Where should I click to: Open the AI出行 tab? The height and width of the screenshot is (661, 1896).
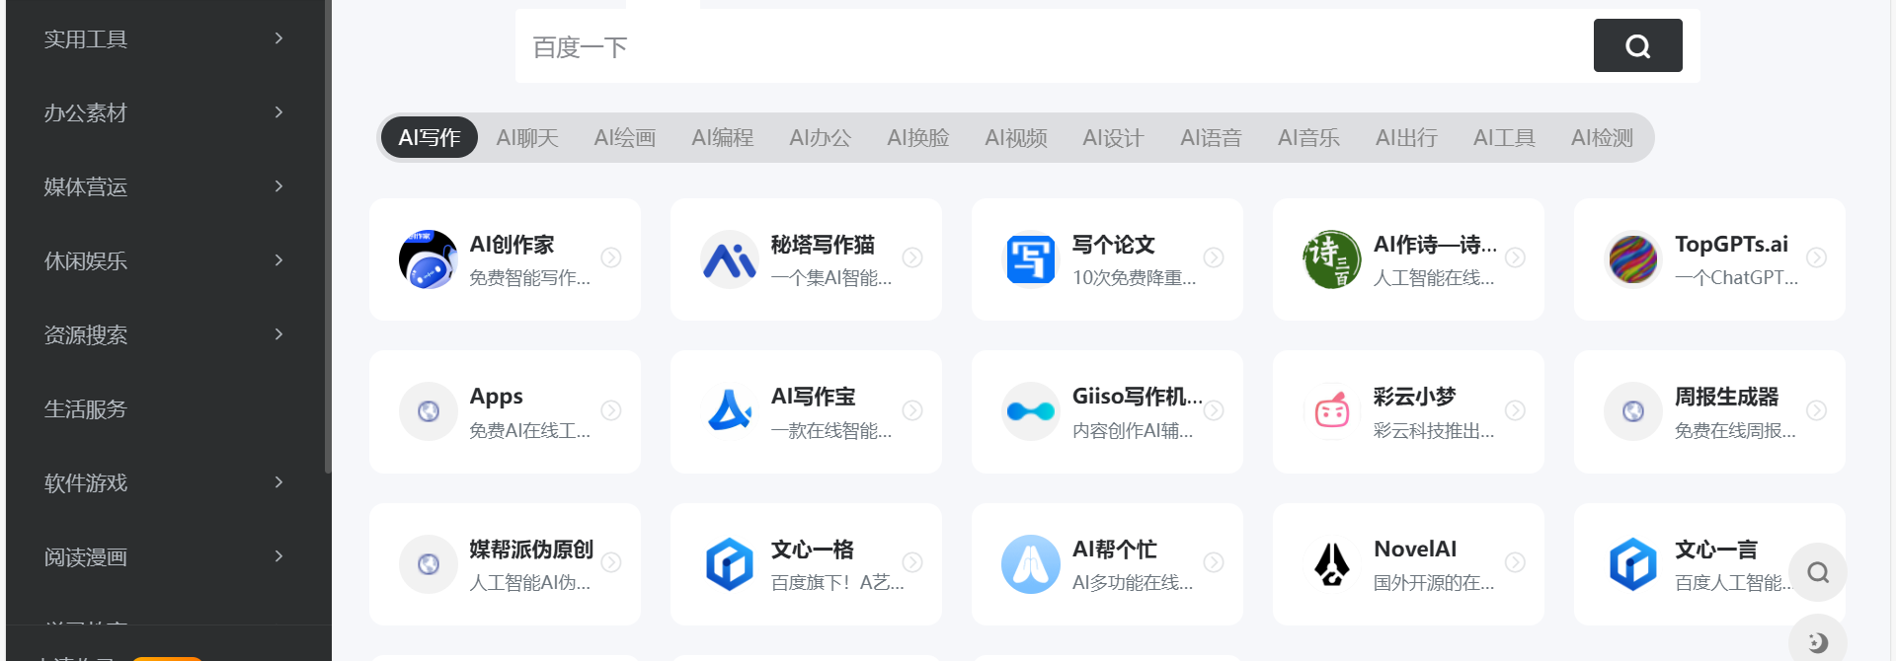[x=1407, y=137]
